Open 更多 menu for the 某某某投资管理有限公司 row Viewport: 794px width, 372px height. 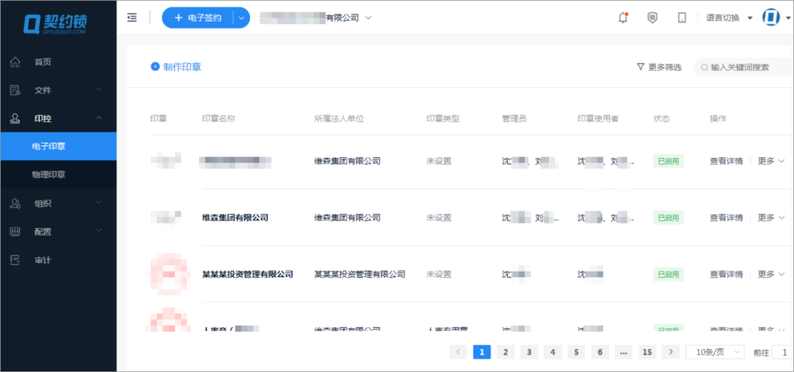tap(770, 274)
